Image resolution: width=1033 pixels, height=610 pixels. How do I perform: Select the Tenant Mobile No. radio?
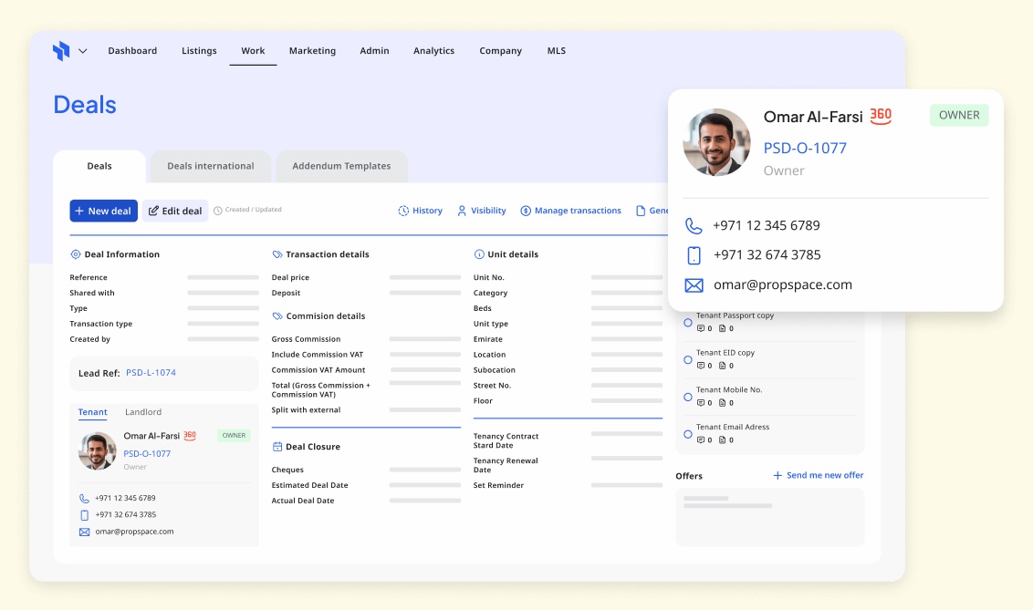coord(688,397)
